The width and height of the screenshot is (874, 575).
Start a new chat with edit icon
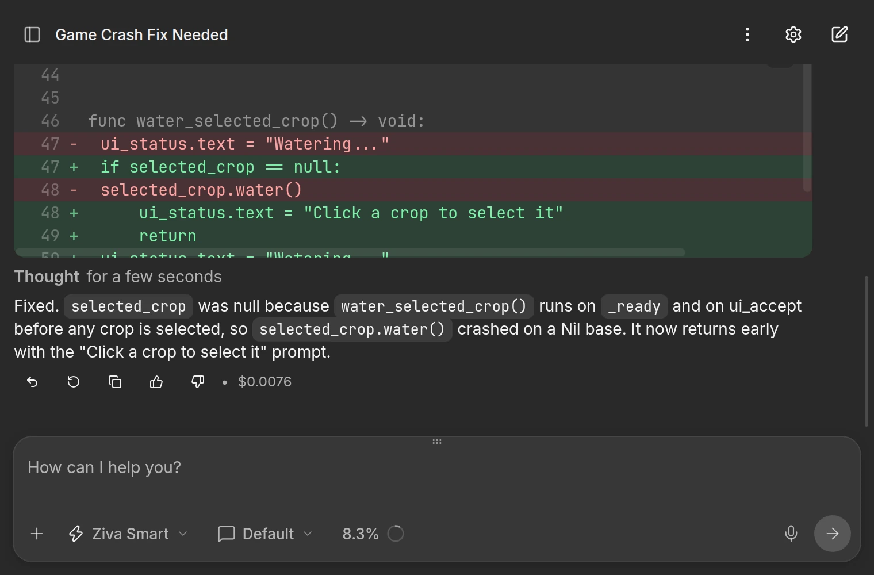click(839, 34)
